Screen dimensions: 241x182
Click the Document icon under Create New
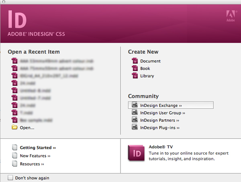pyautogui.click(x=135, y=61)
